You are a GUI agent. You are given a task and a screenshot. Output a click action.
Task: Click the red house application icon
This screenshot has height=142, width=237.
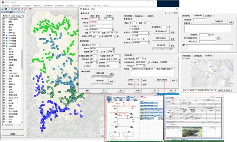[x=3, y=2]
